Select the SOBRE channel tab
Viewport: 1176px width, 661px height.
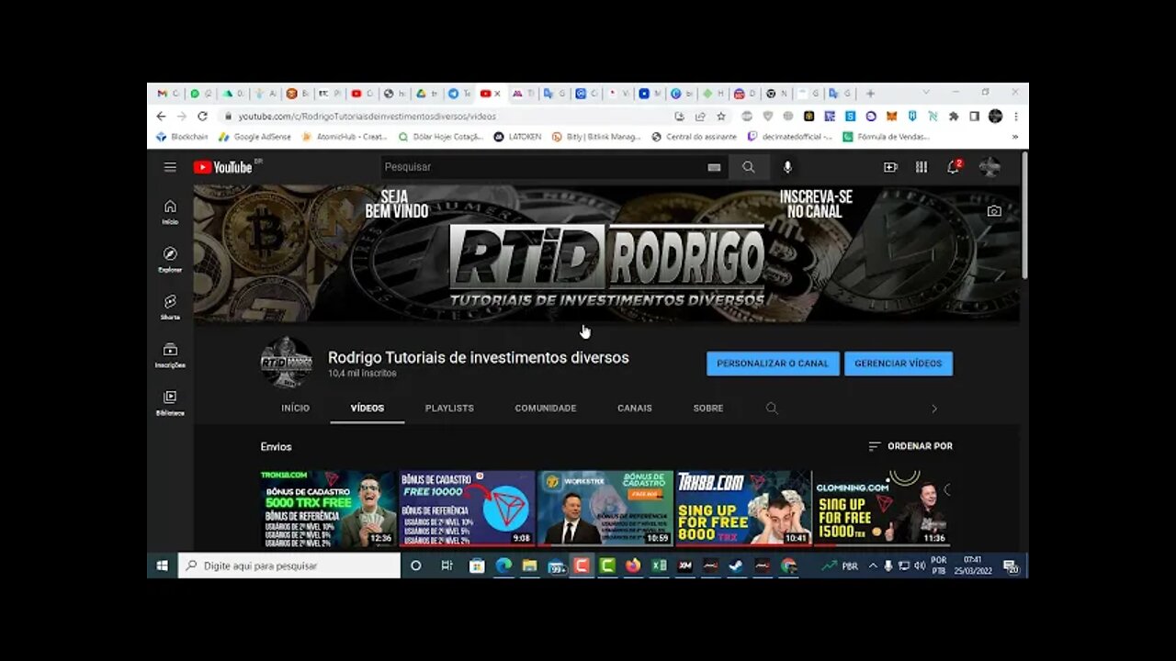coord(708,409)
